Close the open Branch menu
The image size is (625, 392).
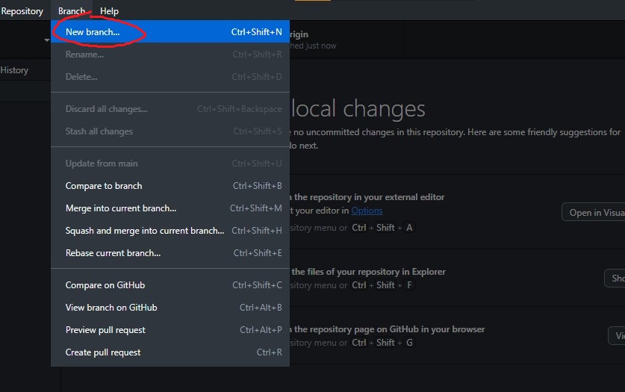[72, 11]
